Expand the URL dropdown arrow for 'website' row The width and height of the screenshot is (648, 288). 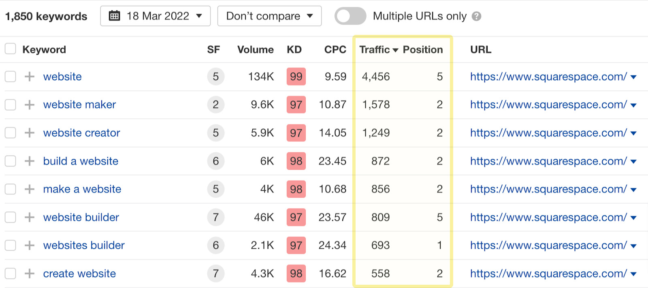click(634, 77)
